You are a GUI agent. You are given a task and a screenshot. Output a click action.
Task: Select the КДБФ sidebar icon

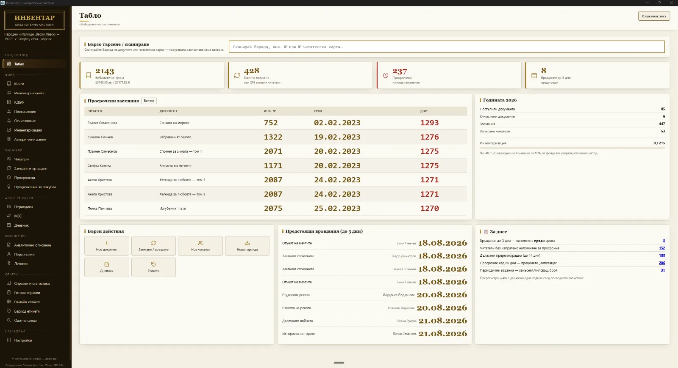tap(9, 102)
